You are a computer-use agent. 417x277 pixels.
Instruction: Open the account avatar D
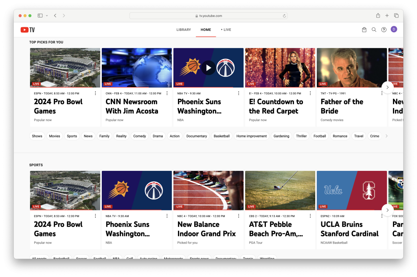click(394, 29)
